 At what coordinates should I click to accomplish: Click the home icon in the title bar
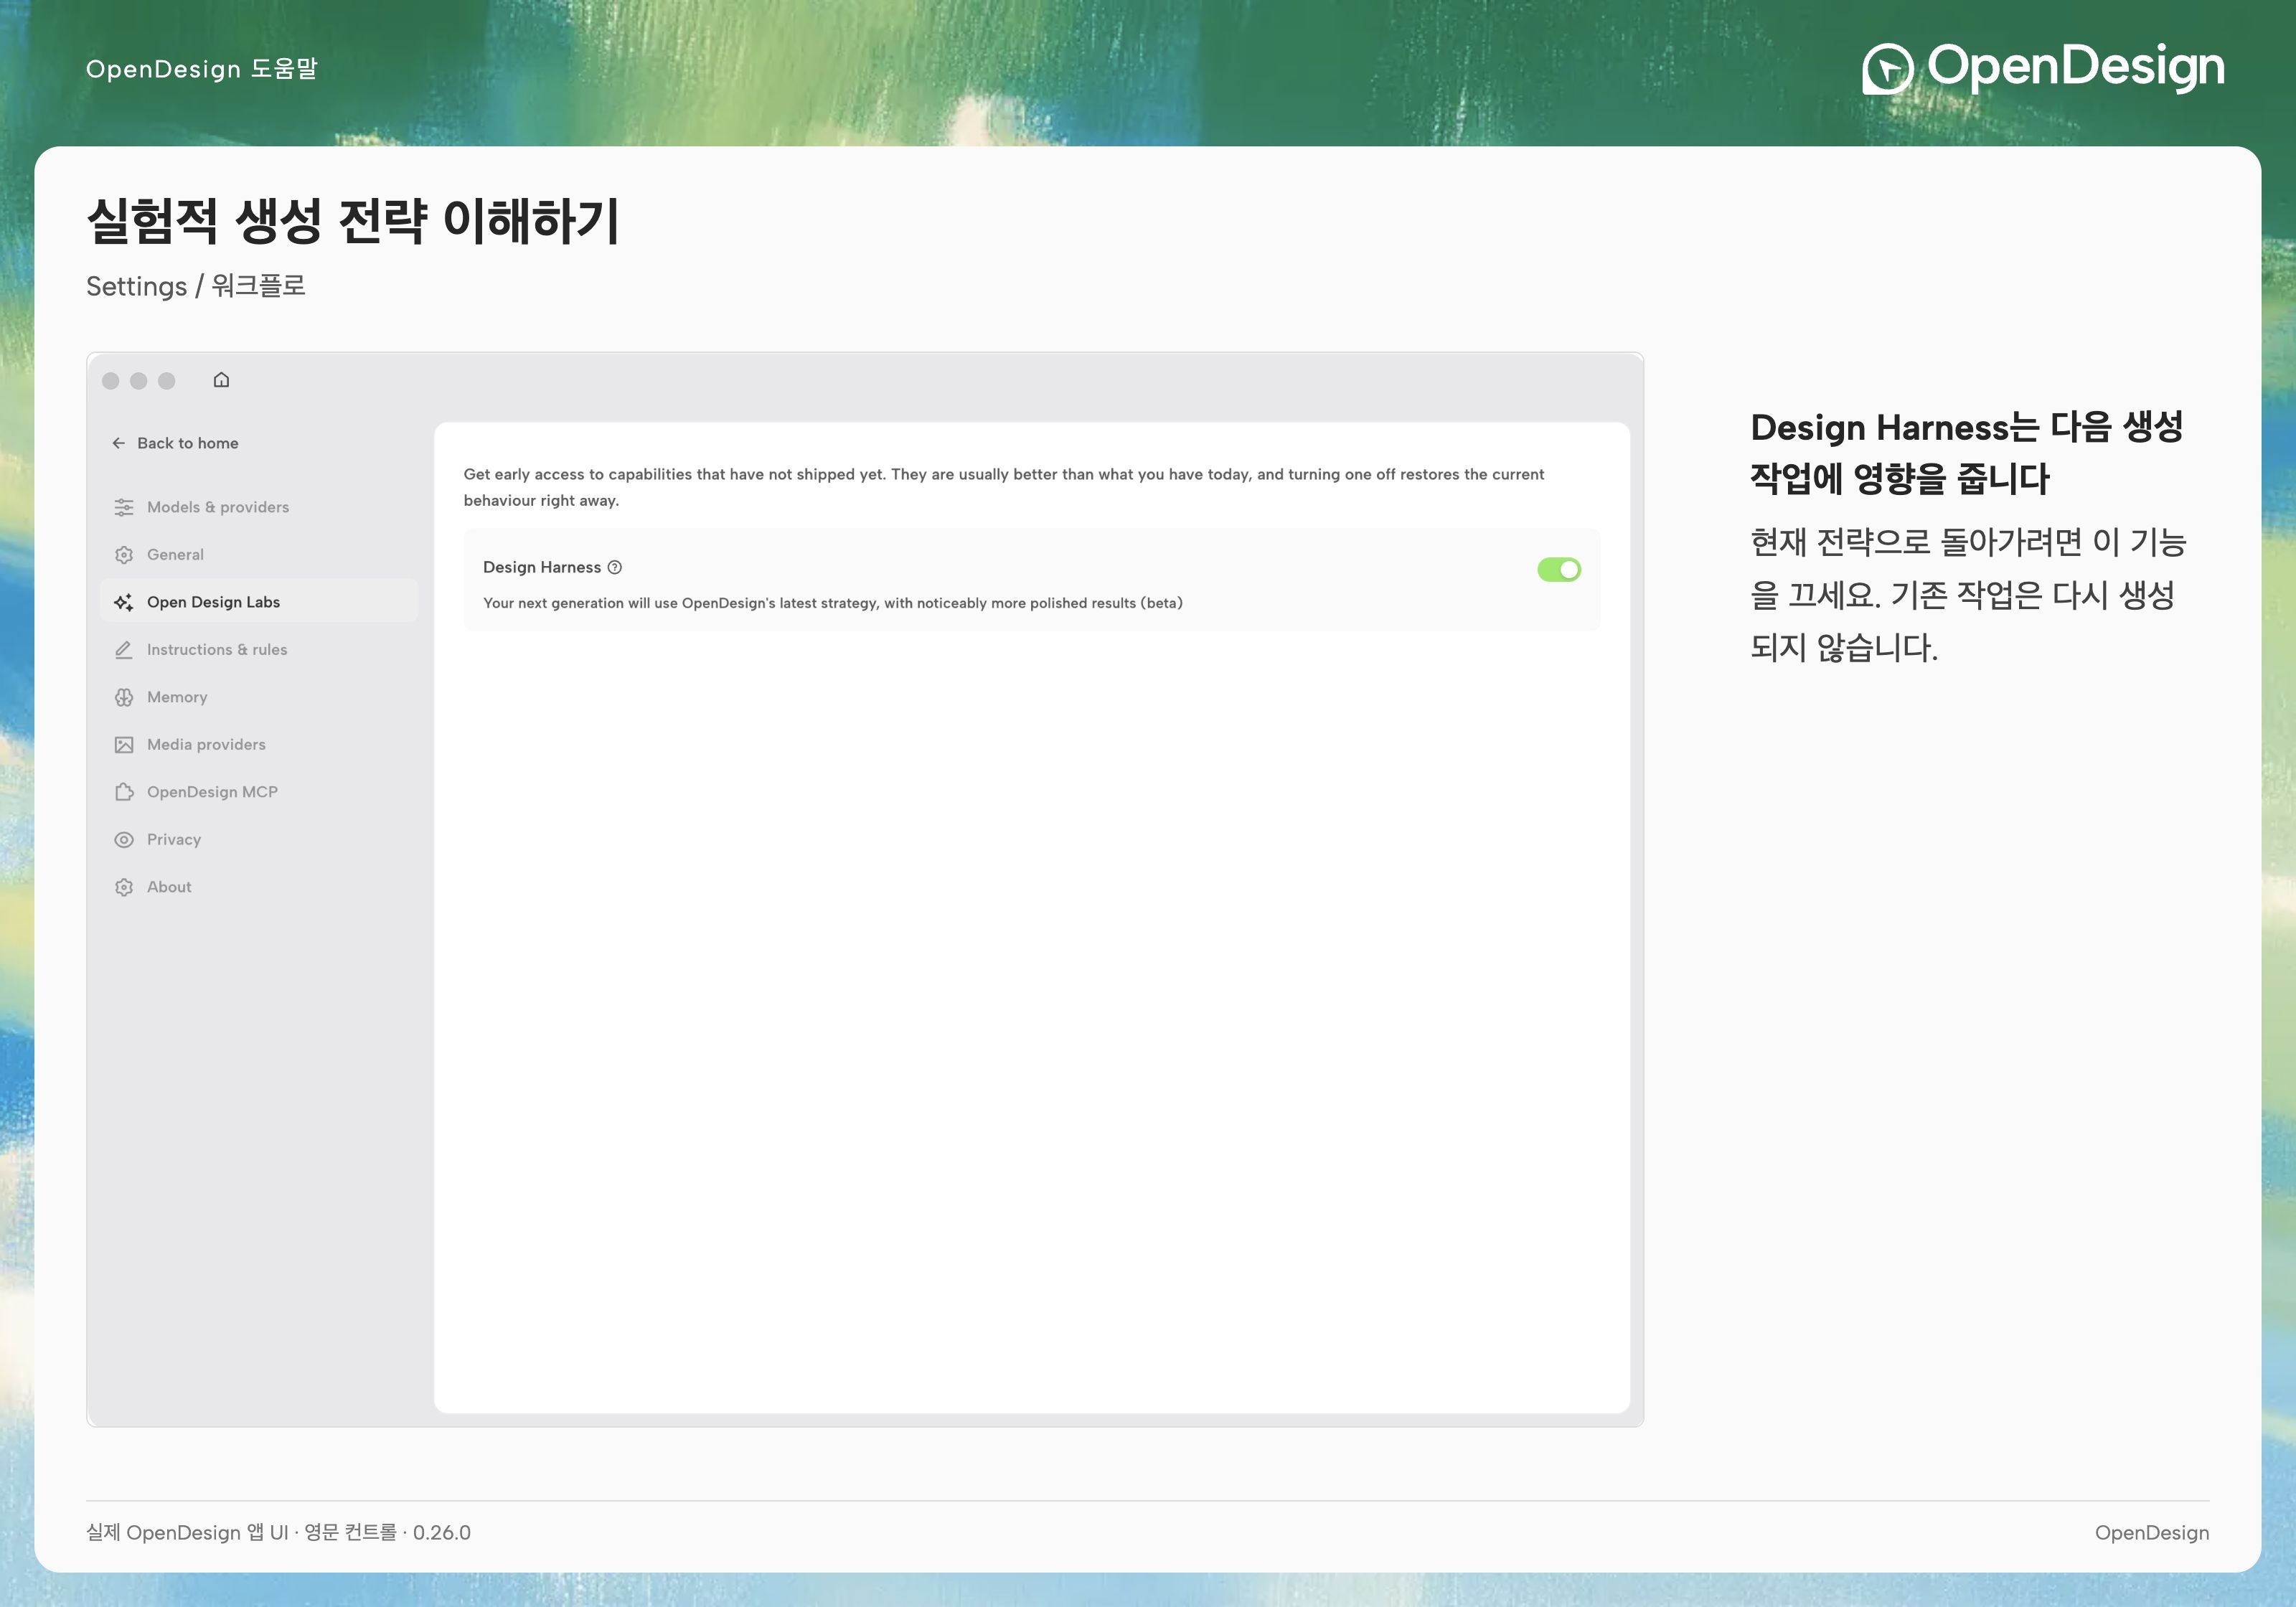[x=222, y=380]
